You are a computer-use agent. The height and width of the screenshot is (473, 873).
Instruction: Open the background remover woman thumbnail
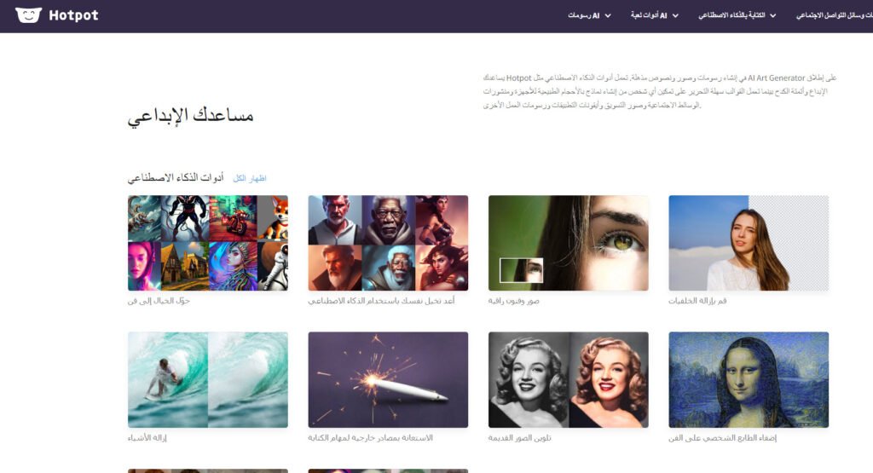click(x=749, y=243)
